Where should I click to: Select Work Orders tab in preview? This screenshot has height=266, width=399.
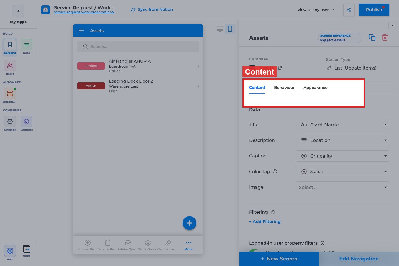[x=148, y=245]
